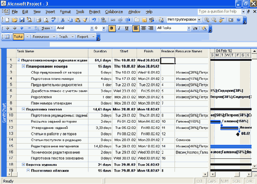The height and width of the screenshot is (184, 257).
Task: Click the vertical scrollbar down arrow
Action: 254,166
